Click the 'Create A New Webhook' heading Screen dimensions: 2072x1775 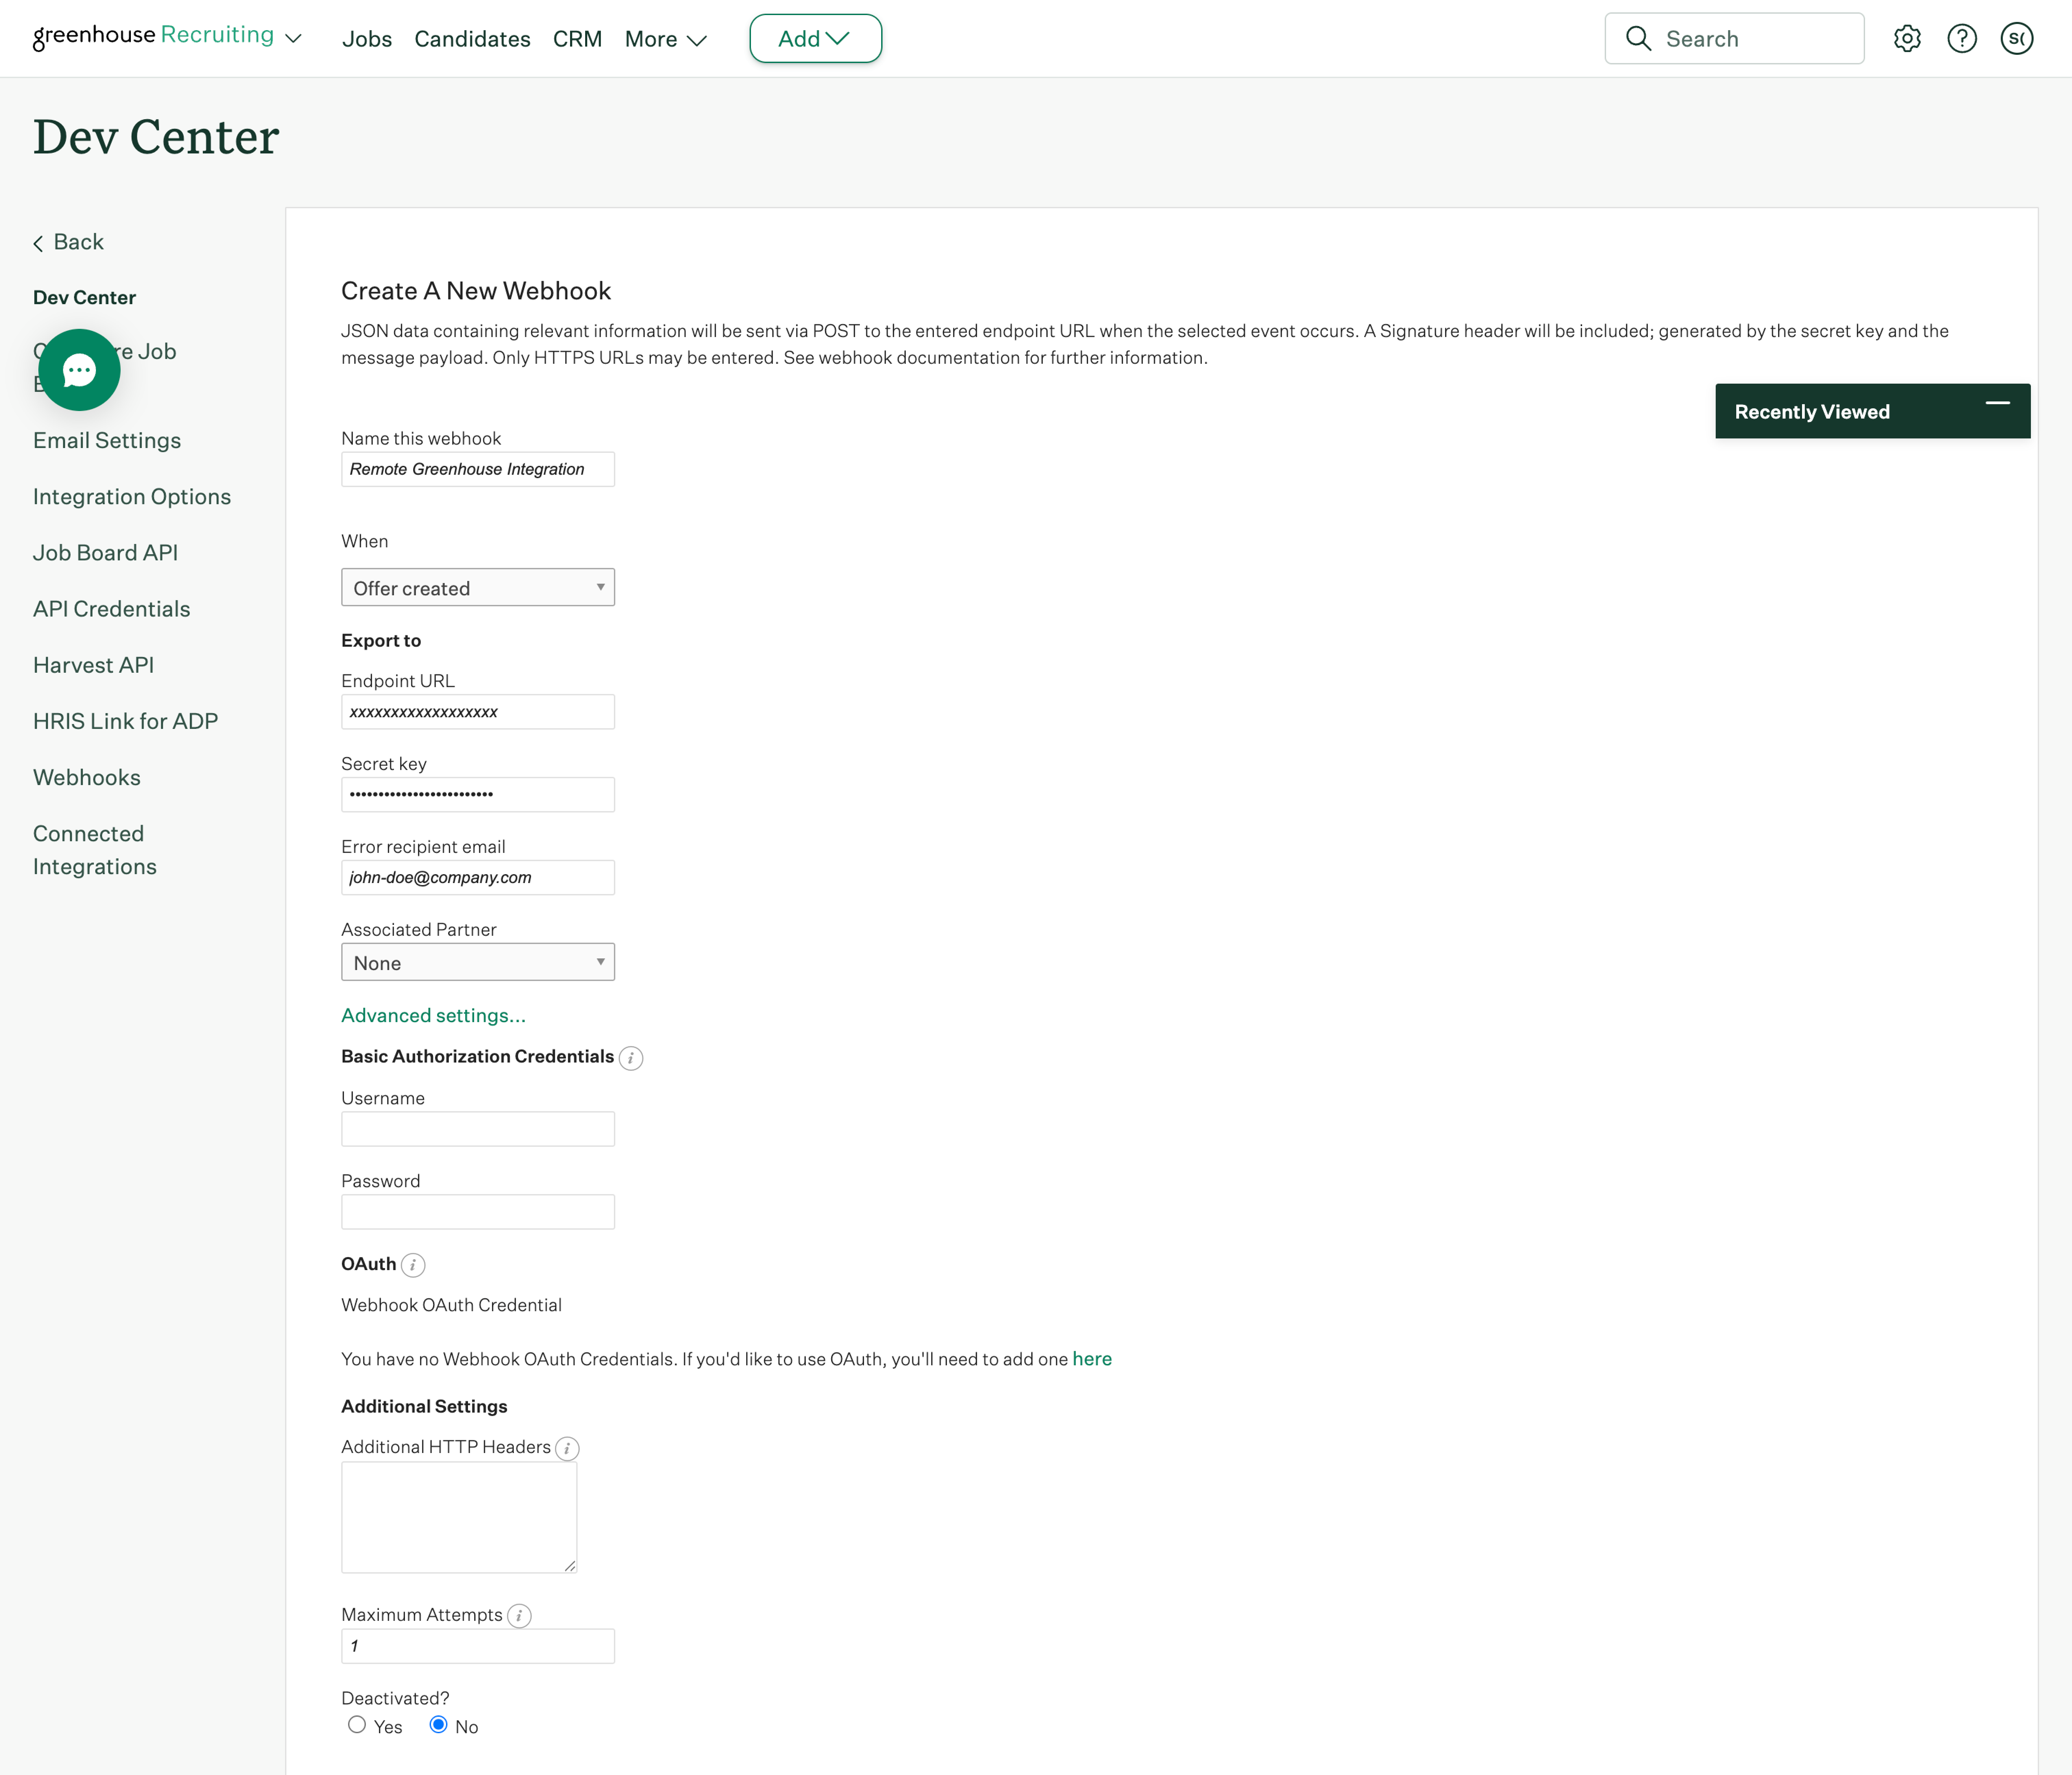point(476,291)
